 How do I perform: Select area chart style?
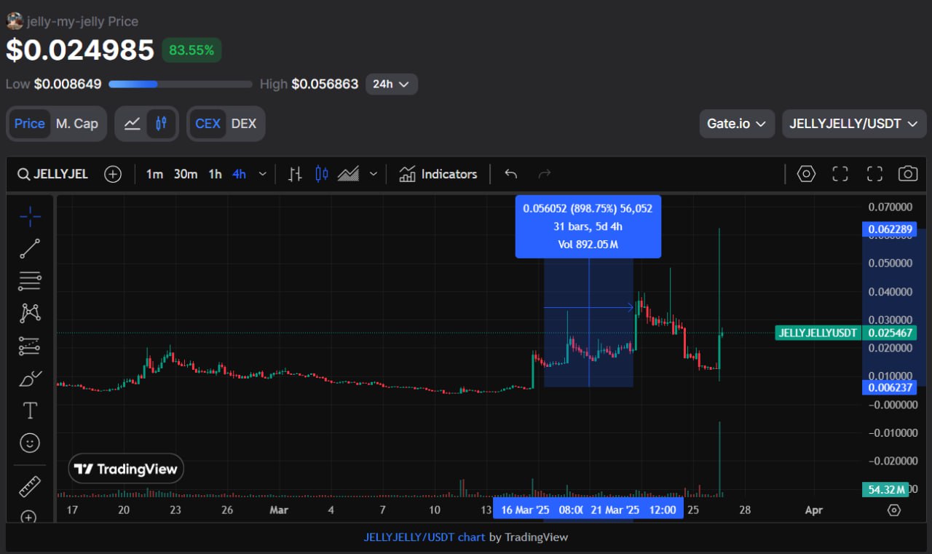coord(349,174)
